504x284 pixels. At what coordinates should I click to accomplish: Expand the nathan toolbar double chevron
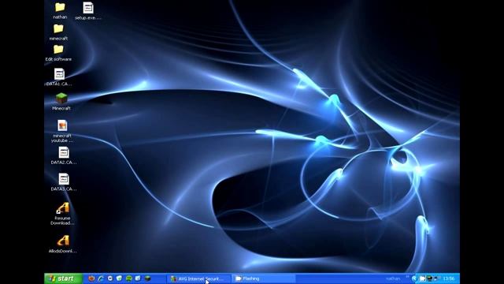point(407,277)
